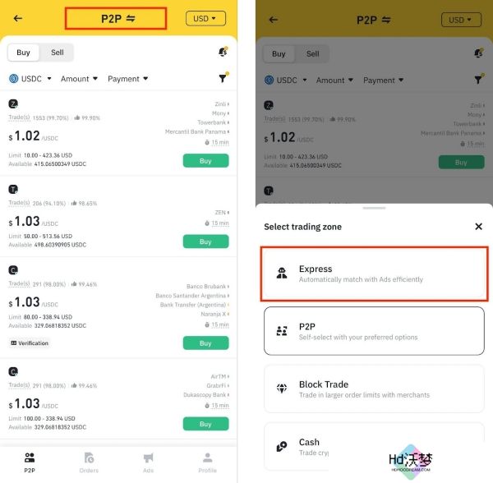Image resolution: width=493 pixels, height=483 pixels.
Task: Expand the Amount filter
Action: pyautogui.click(x=79, y=79)
